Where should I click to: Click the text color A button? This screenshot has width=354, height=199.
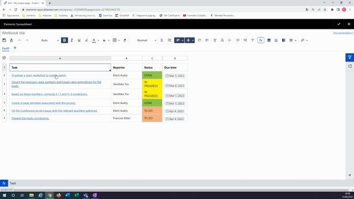(94, 40)
